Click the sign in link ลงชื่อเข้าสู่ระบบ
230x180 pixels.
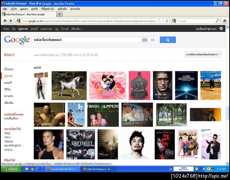(206, 29)
